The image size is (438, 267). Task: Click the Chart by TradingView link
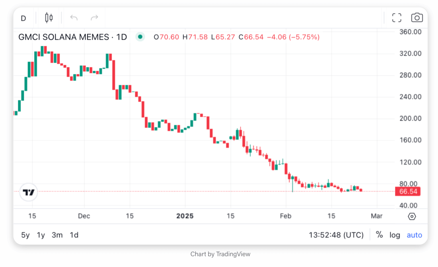point(220,254)
